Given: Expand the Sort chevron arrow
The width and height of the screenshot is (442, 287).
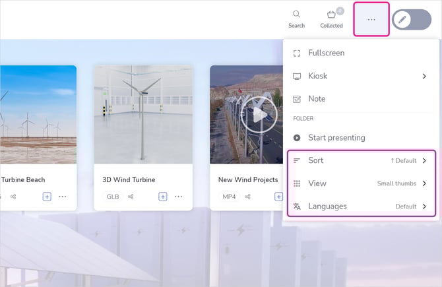Looking at the screenshot, I should coord(424,161).
